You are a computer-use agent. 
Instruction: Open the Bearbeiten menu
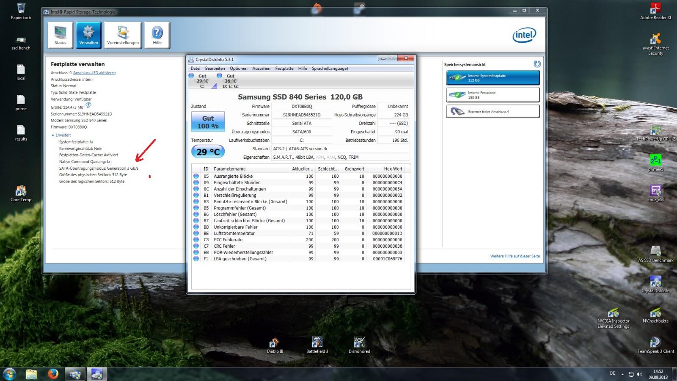point(215,68)
